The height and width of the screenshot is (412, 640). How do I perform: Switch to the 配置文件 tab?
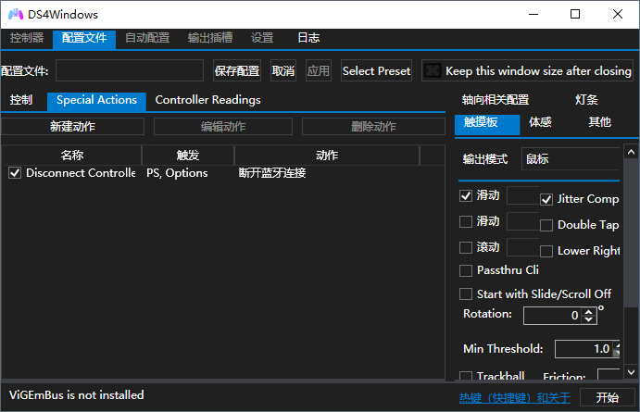point(84,39)
